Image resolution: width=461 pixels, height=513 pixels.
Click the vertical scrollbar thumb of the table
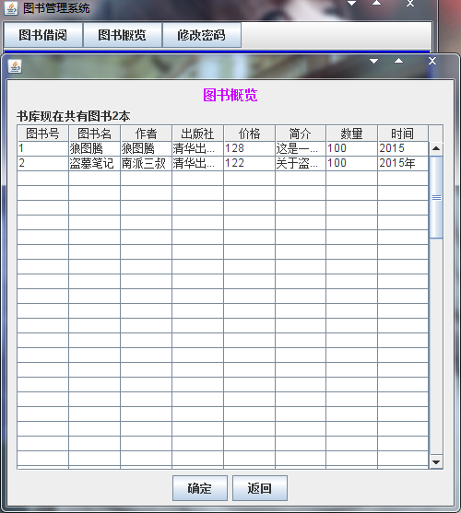[436, 197]
